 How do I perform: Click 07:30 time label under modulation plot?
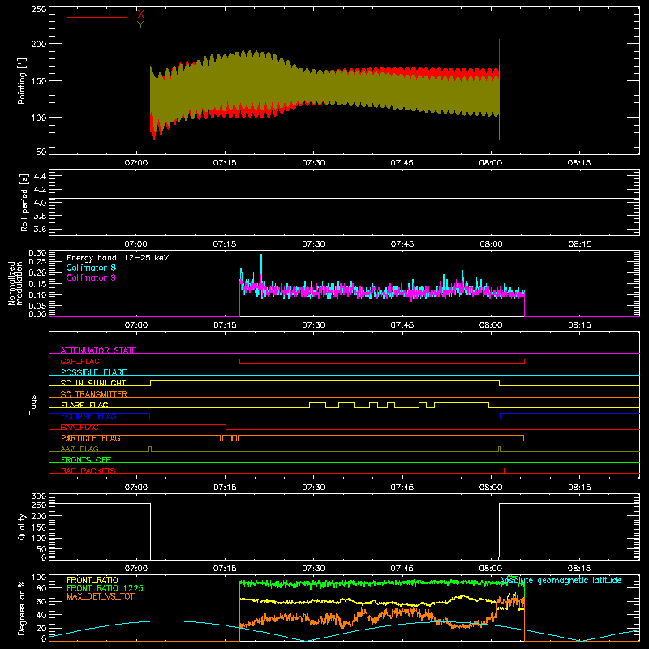[x=313, y=325]
